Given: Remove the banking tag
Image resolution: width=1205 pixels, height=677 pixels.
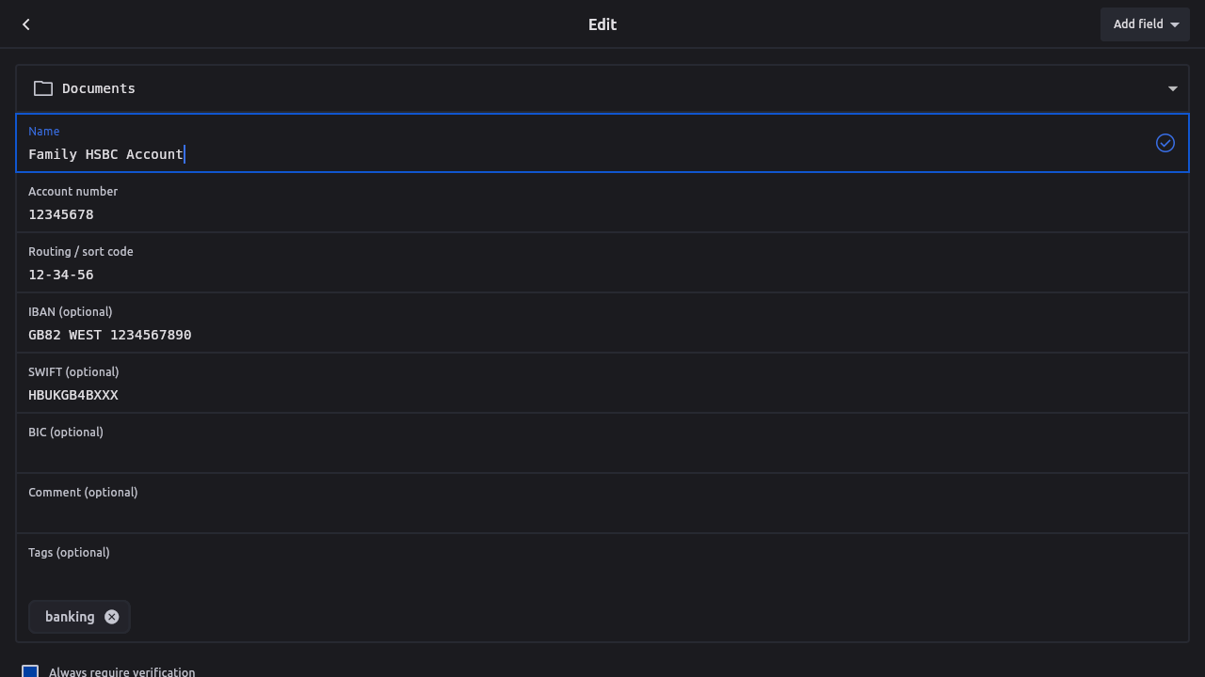Looking at the screenshot, I should click(112, 617).
